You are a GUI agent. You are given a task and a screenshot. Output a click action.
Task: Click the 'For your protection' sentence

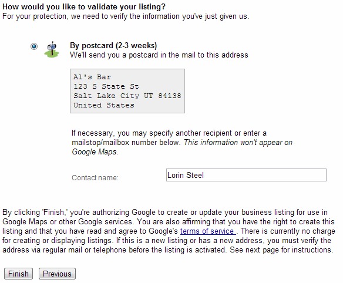126,16
